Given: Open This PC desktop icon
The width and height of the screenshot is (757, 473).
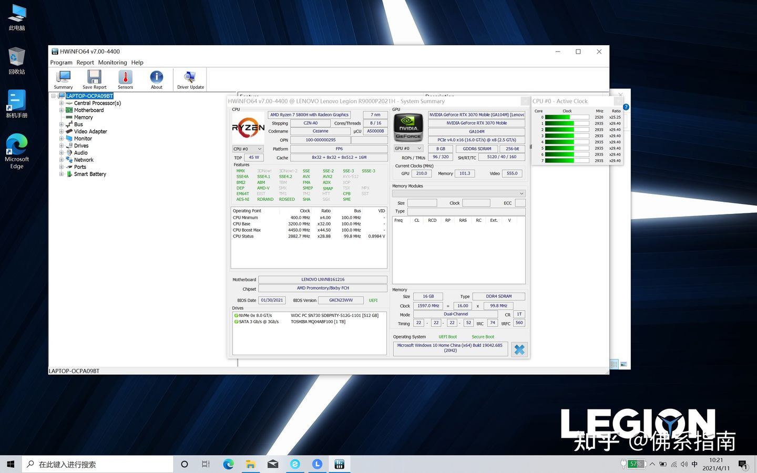Looking at the screenshot, I should [17, 17].
